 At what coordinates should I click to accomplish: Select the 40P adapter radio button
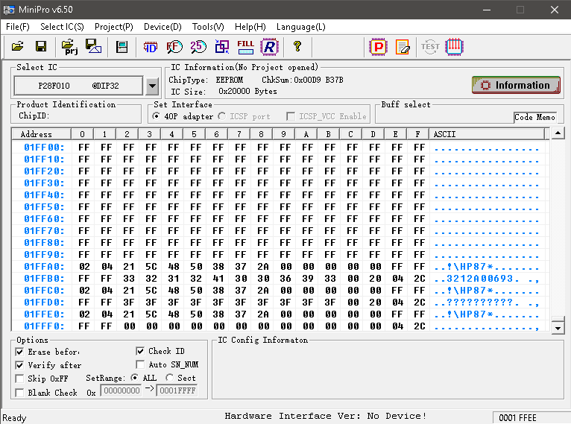pyautogui.click(x=157, y=116)
